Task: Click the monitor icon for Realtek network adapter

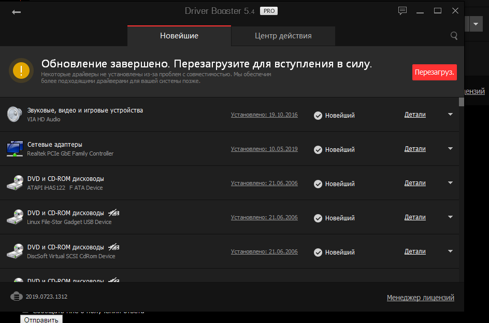Action: [15, 149]
